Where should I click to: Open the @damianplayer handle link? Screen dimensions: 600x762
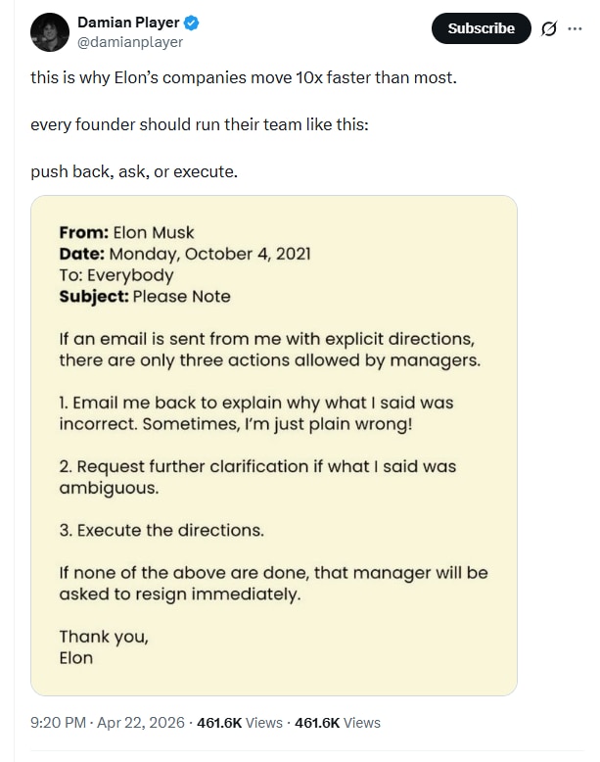point(130,42)
